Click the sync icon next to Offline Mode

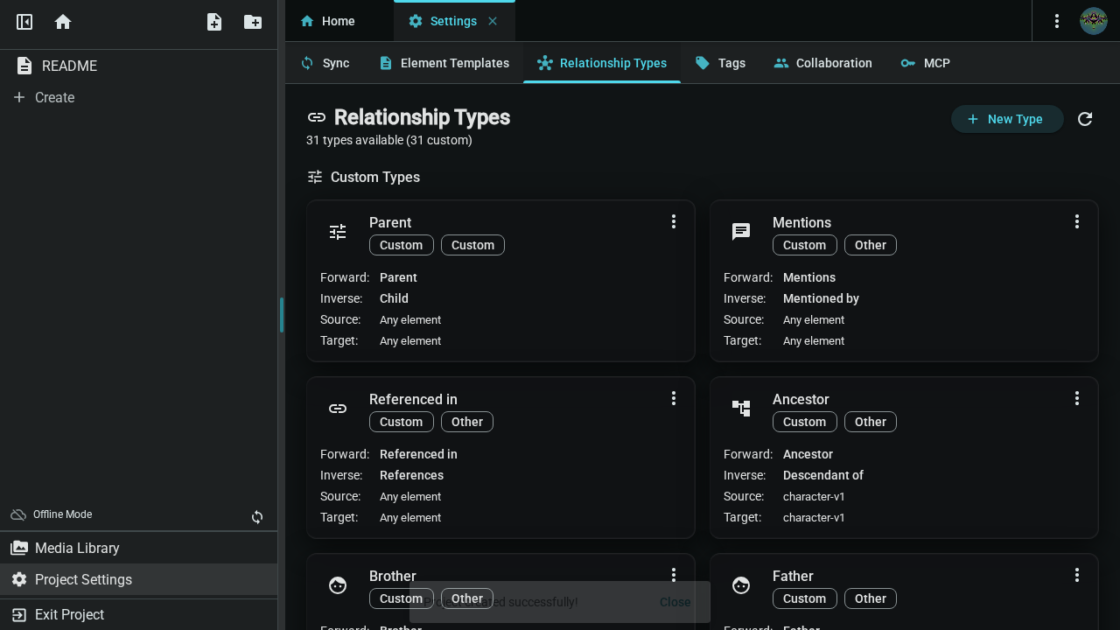click(x=257, y=517)
